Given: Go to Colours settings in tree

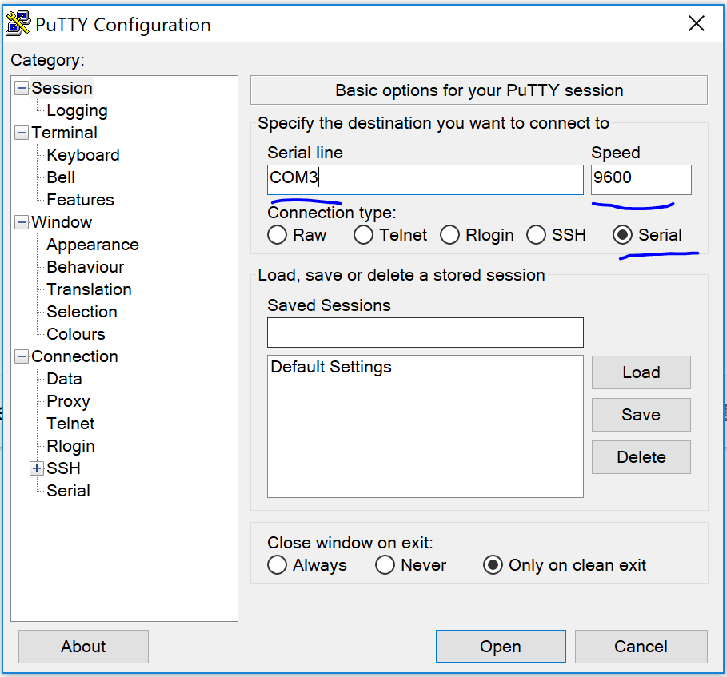Looking at the screenshot, I should [x=76, y=334].
